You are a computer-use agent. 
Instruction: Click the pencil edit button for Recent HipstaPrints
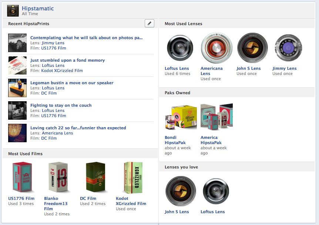pyautogui.click(x=150, y=23)
